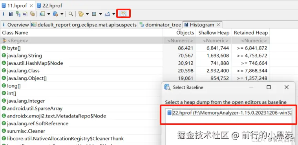
Task: Click the Export toolbar icon
Action: click(x=107, y=14)
